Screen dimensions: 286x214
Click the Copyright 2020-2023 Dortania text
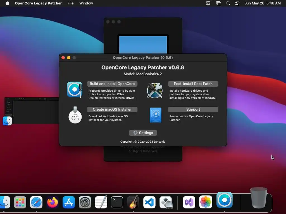pyautogui.click(x=143, y=142)
